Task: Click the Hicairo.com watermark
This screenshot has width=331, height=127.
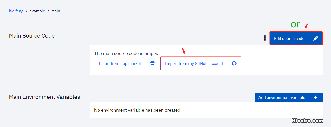Action: (308, 121)
